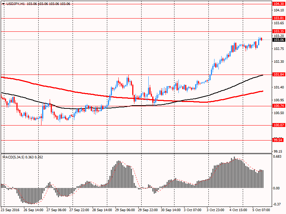Click the 3 Oct 23:00 time label

tap(216, 210)
